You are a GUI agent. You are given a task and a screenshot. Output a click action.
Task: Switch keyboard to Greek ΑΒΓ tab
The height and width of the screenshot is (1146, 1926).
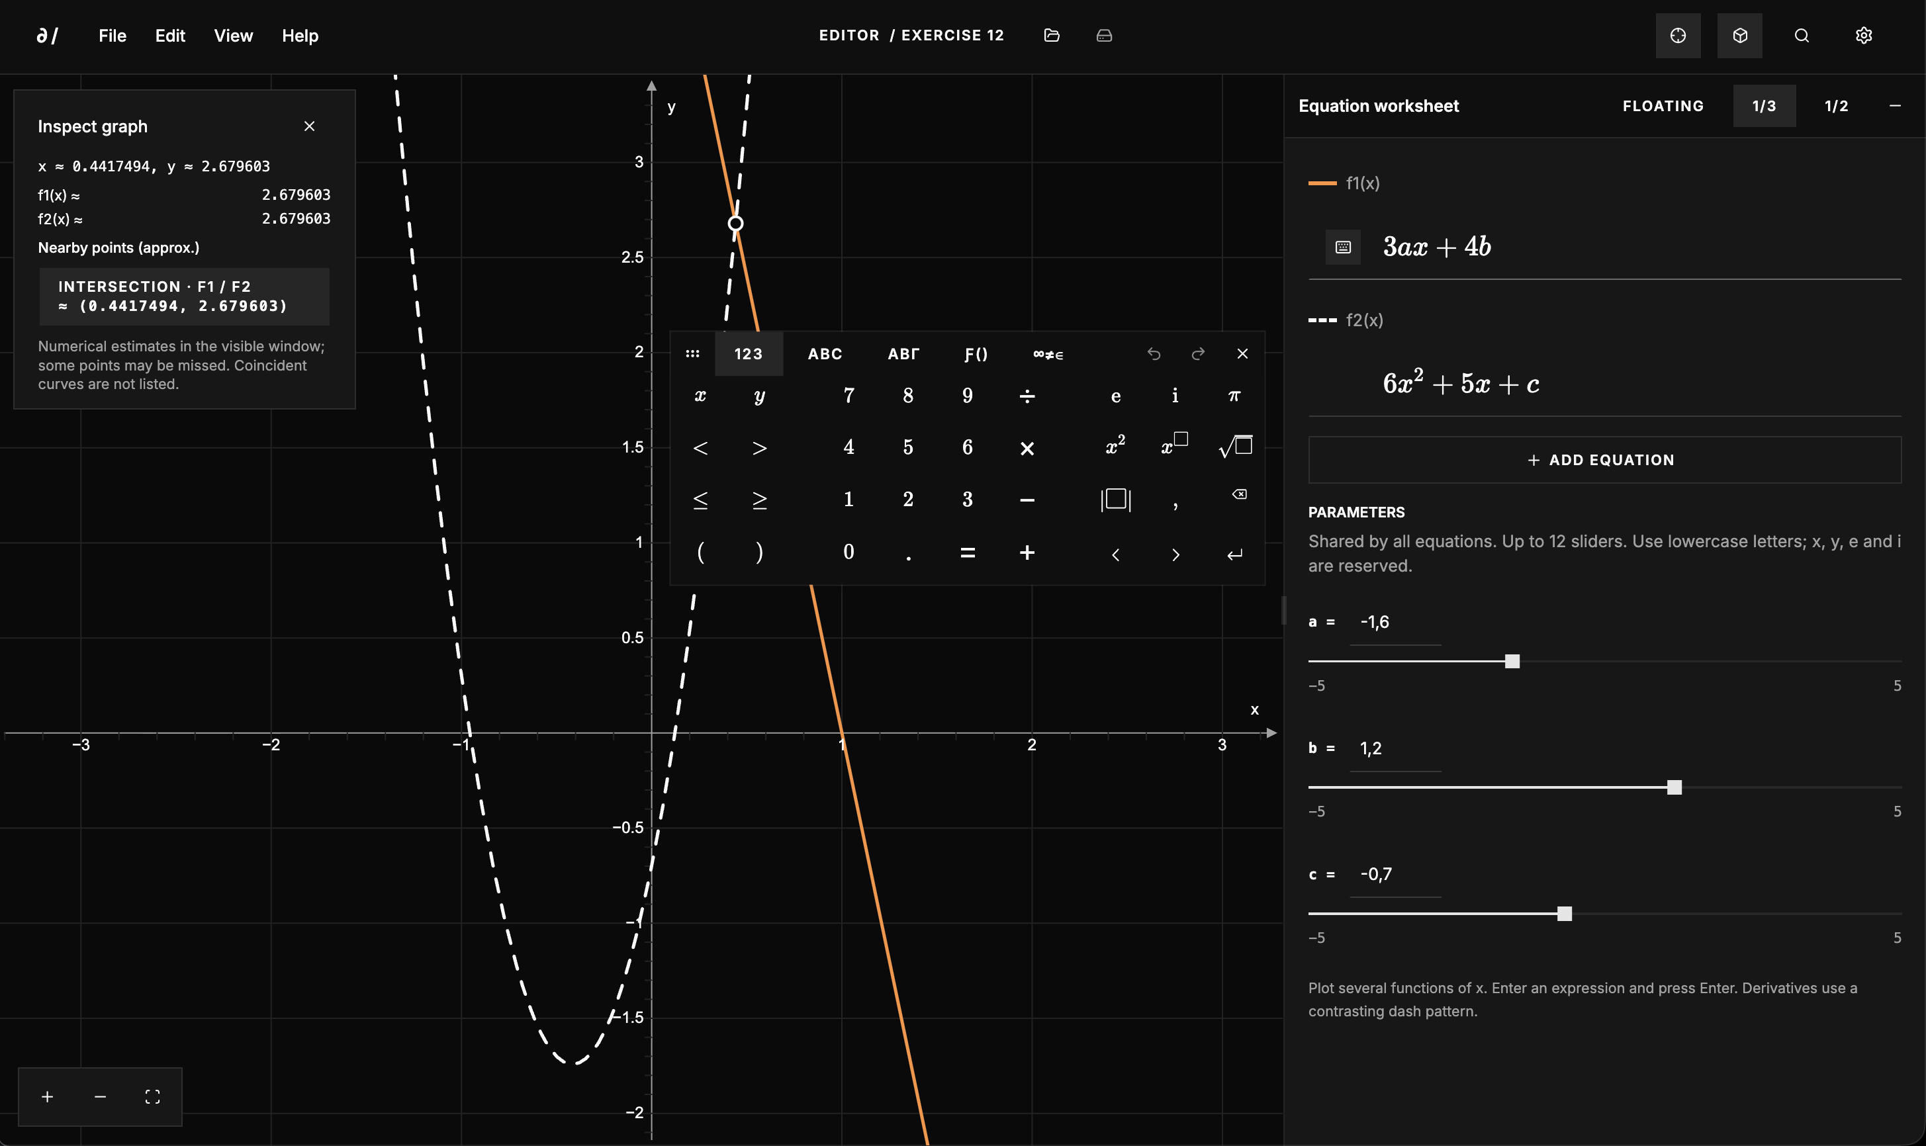click(903, 354)
